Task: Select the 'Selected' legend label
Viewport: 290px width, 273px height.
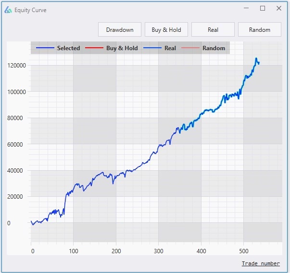Action: click(x=68, y=48)
